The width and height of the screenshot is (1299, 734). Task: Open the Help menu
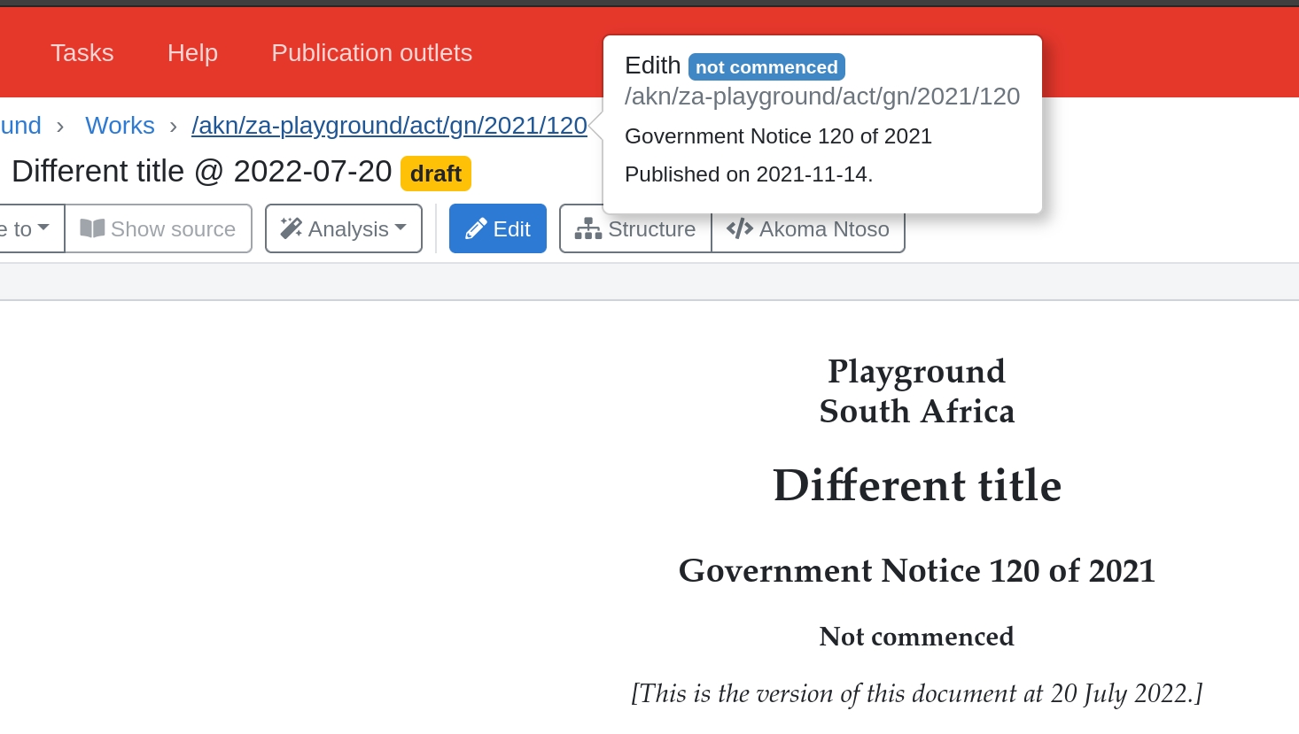pos(192,53)
